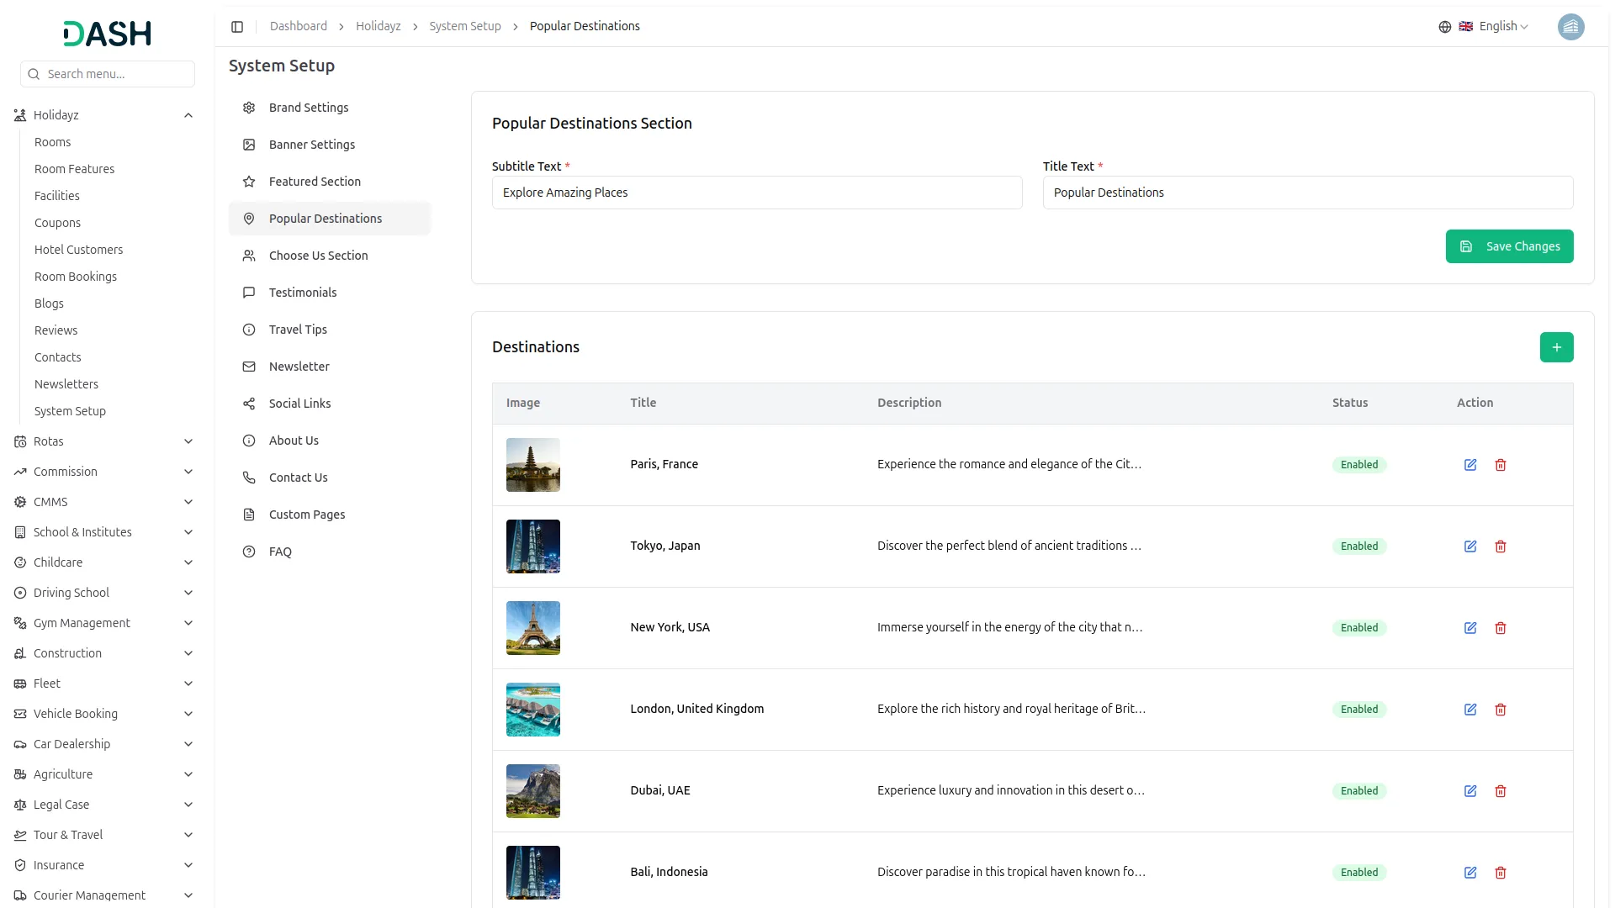Click the sidebar collapse toggle icon
1615x908 pixels.
pyautogui.click(x=237, y=27)
